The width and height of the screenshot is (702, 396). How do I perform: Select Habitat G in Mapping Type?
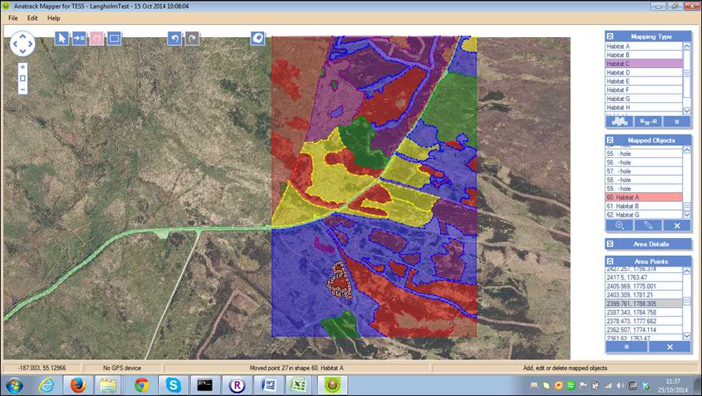[644, 99]
